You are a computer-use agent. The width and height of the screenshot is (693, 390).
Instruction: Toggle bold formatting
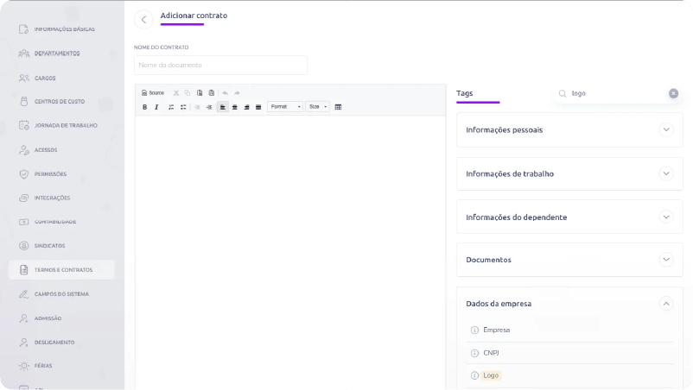click(144, 107)
